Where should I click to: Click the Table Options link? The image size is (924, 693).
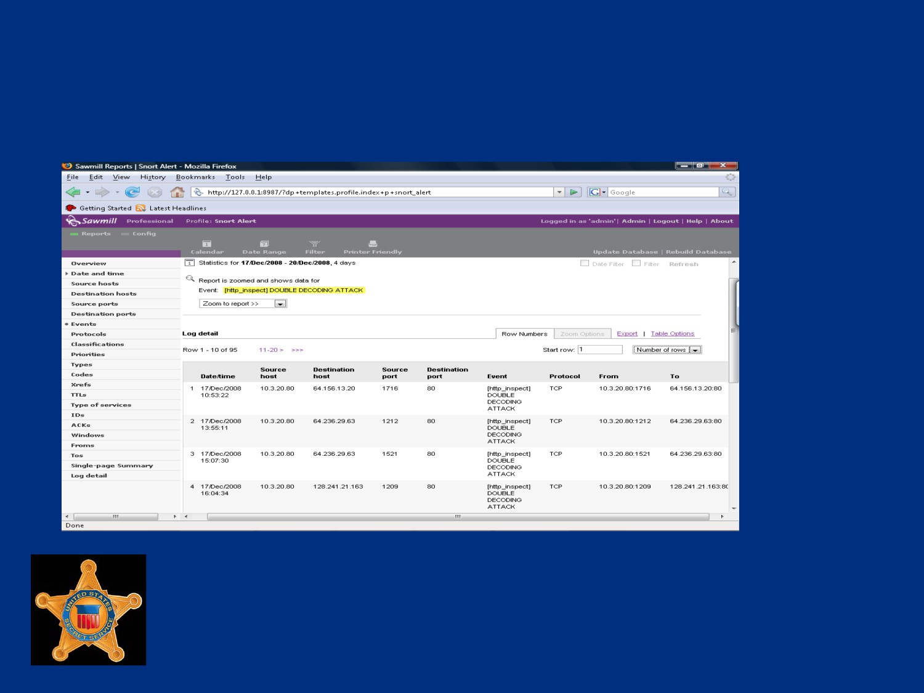[672, 334]
